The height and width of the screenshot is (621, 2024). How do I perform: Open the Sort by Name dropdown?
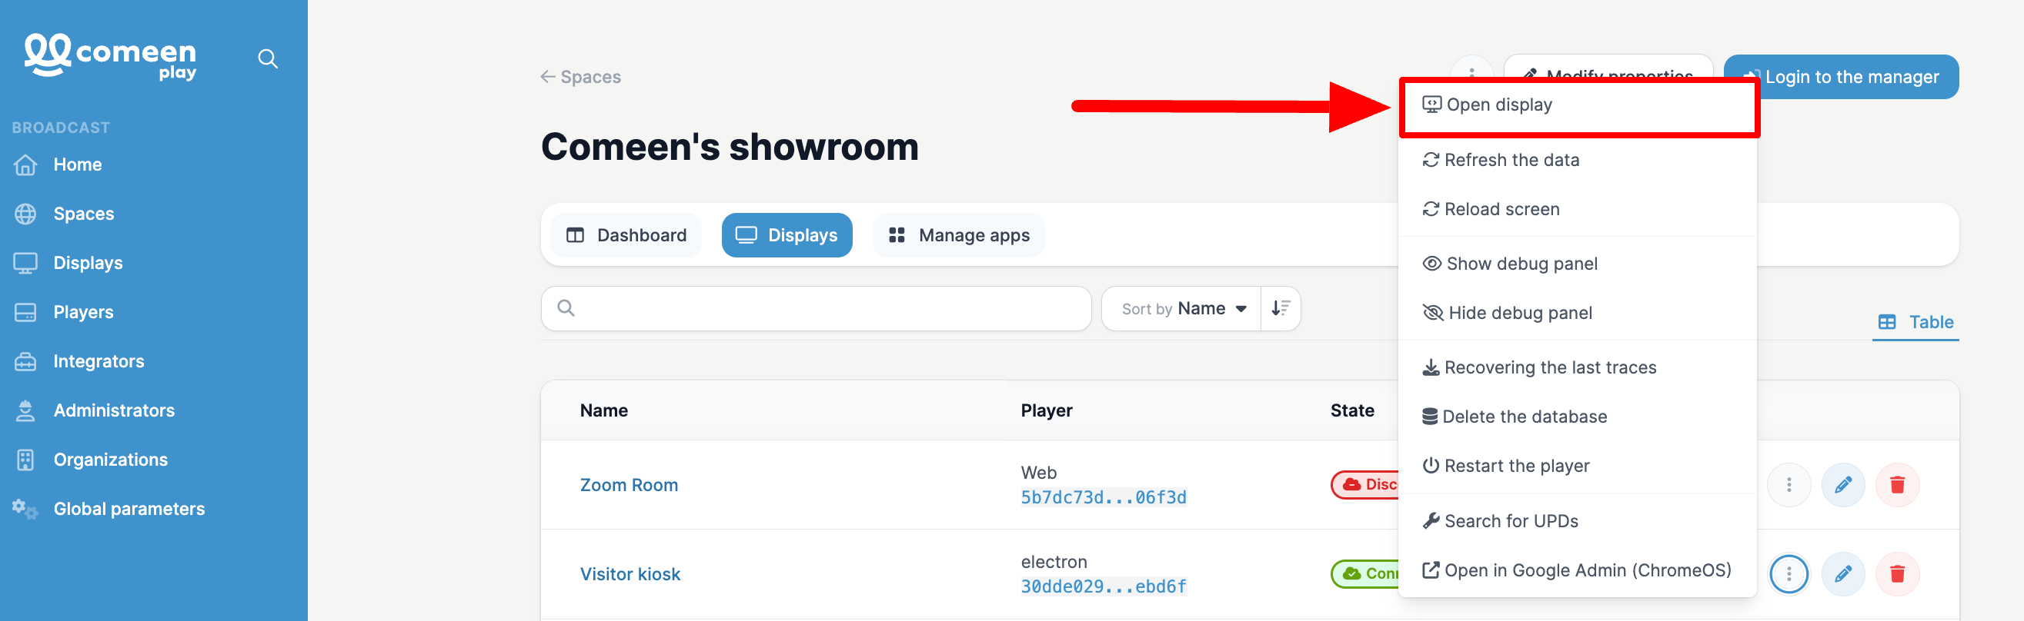(1182, 308)
